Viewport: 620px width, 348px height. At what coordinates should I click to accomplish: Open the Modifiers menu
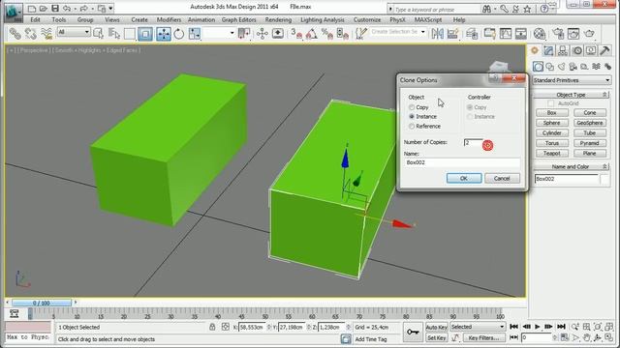pos(169,19)
